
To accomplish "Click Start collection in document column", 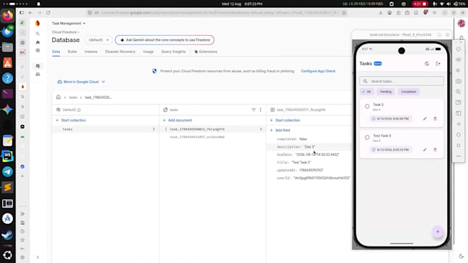I will [x=285, y=120].
